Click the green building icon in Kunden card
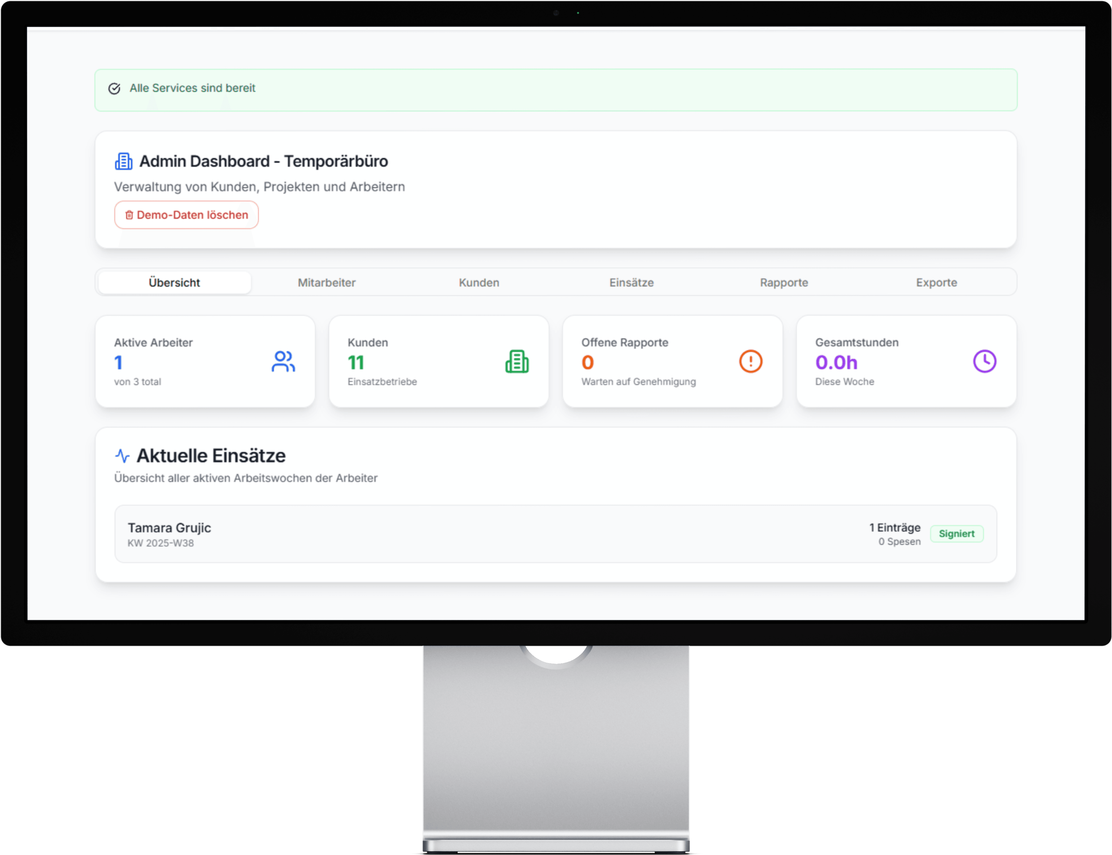The width and height of the screenshot is (1112, 855). point(517,362)
